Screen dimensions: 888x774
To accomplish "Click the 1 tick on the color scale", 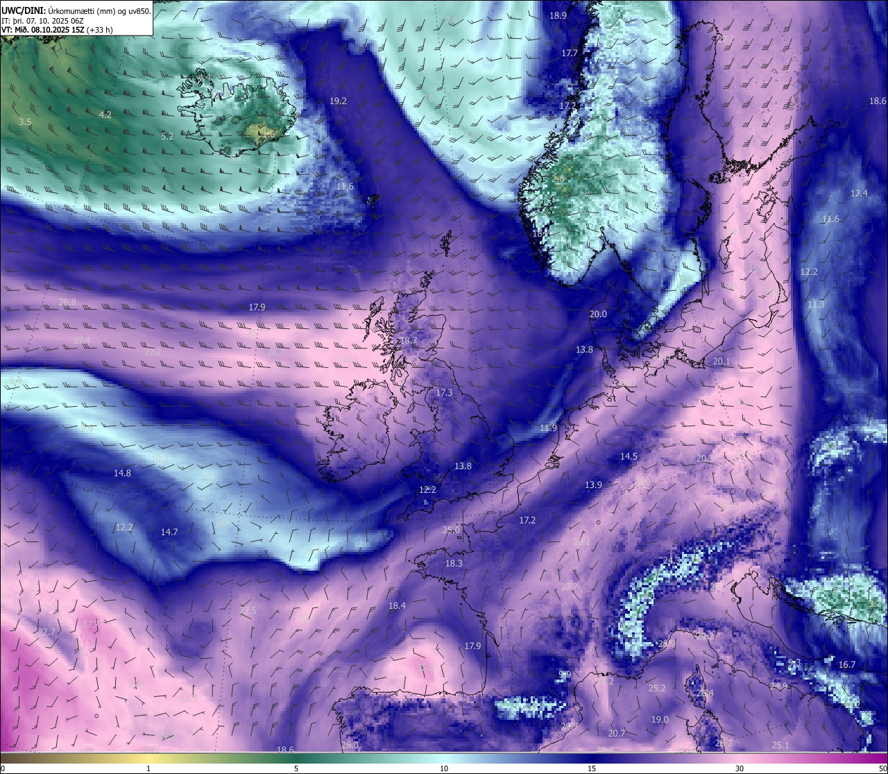I will coord(148,768).
